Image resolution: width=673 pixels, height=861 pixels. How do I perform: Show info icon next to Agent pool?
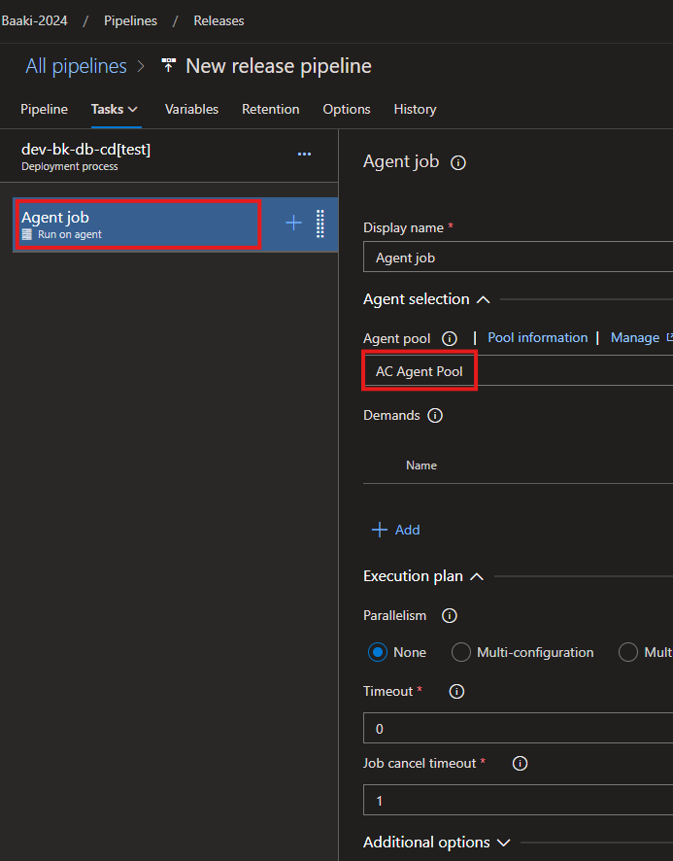[450, 338]
